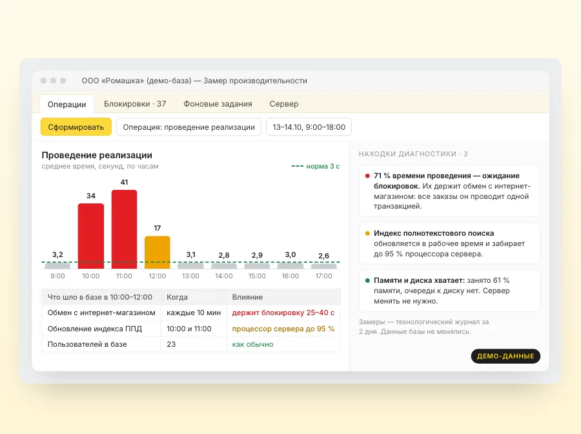Open the 13–14.10, 9:00–18:00 period selector

tap(309, 127)
